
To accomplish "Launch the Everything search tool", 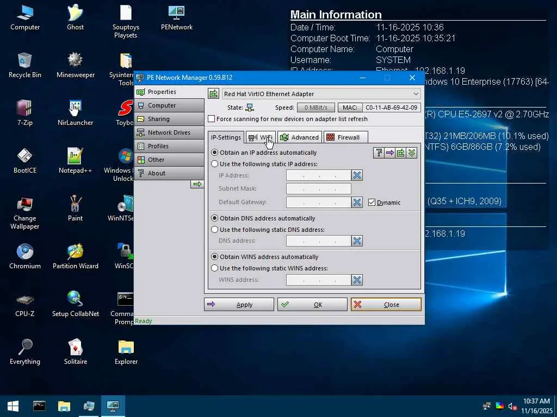I will click(25, 352).
